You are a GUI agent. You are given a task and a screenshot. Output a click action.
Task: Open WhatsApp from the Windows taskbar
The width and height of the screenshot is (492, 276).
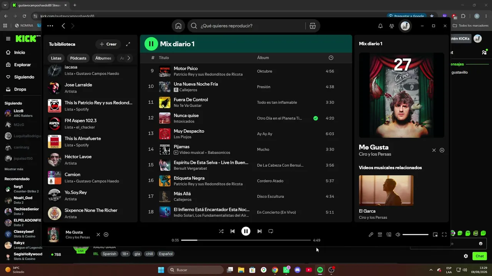[286, 270]
